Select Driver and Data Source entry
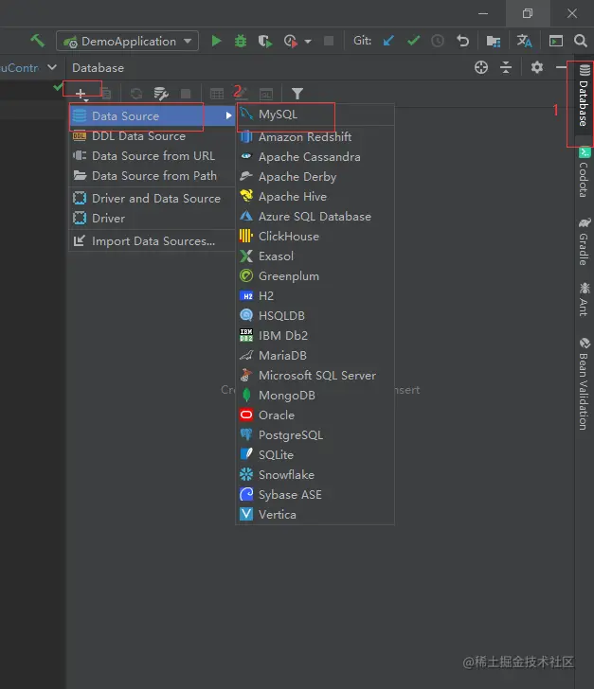 click(x=153, y=198)
